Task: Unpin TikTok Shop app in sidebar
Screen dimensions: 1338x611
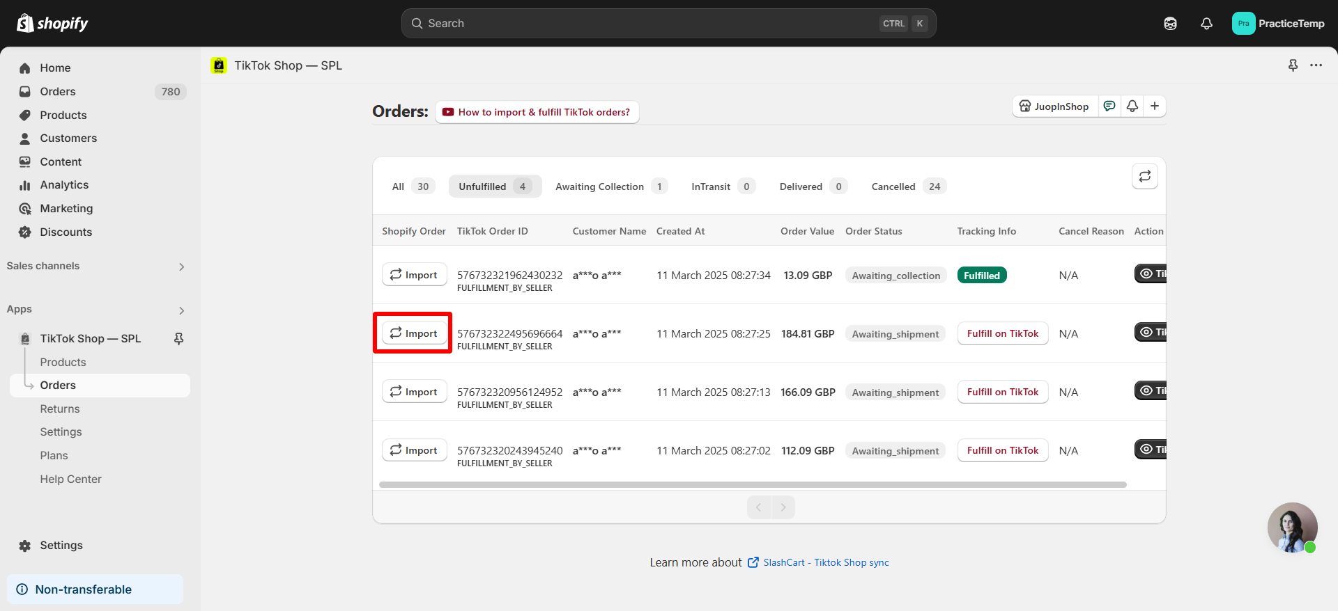Action: (x=179, y=339)
